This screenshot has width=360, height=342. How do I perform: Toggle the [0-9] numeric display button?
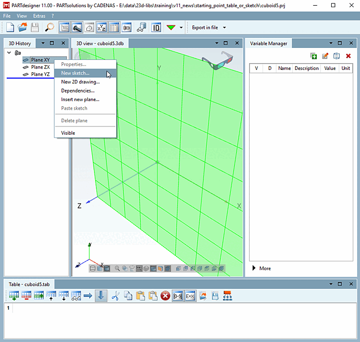tap(178, 296)
